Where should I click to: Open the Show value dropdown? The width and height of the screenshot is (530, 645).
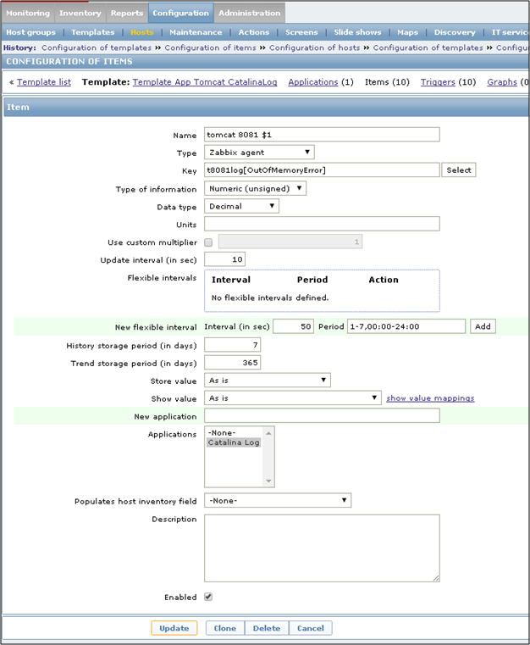(x=293, y=398)
